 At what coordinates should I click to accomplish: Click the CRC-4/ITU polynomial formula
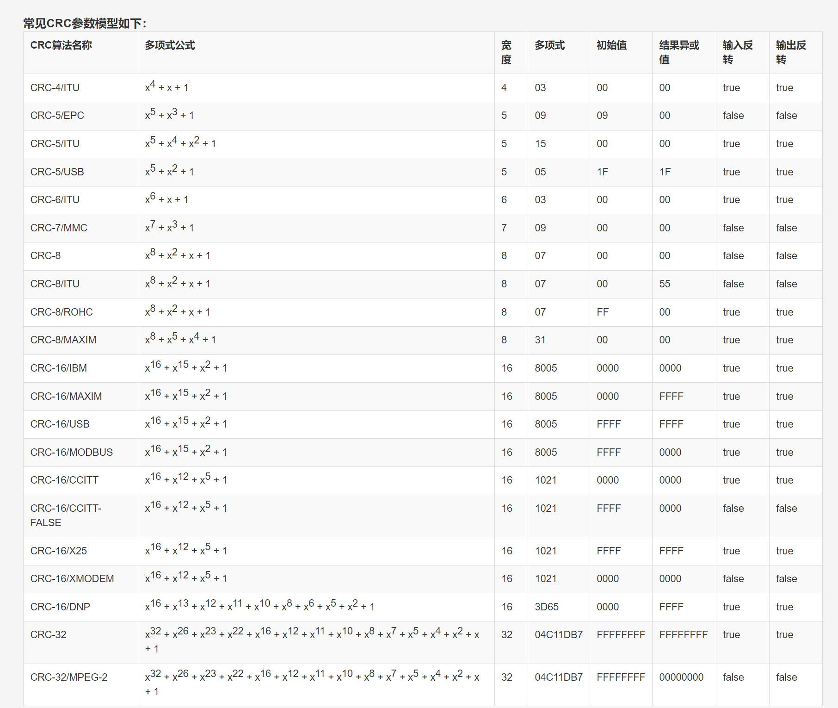[x=166, y=87]
